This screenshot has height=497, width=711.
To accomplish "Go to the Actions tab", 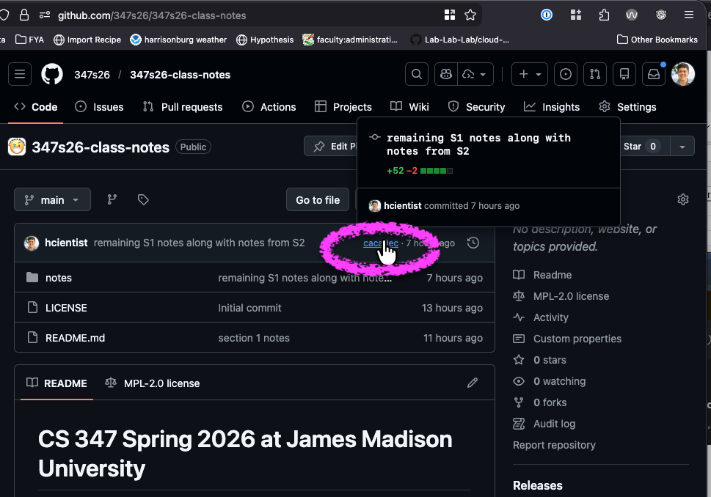I will [269, 107].
